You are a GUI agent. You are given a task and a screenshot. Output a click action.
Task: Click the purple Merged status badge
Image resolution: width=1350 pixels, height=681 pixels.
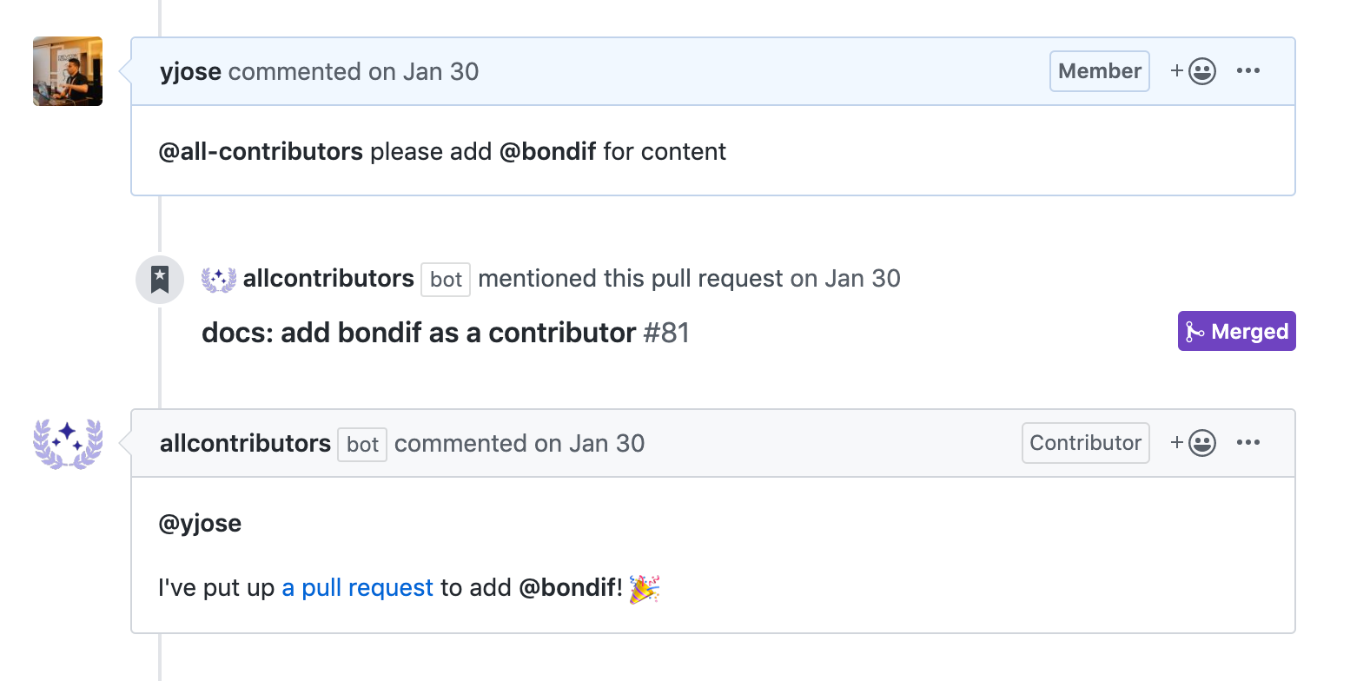pyautogui.click(x=1236, y=331)
